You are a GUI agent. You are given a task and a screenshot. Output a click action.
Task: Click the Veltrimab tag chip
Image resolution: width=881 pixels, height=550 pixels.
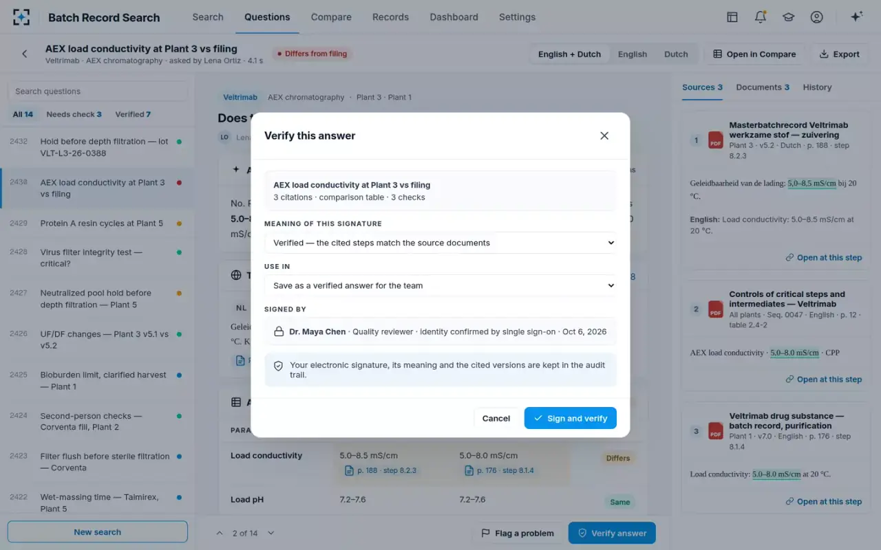click(240, 98)
